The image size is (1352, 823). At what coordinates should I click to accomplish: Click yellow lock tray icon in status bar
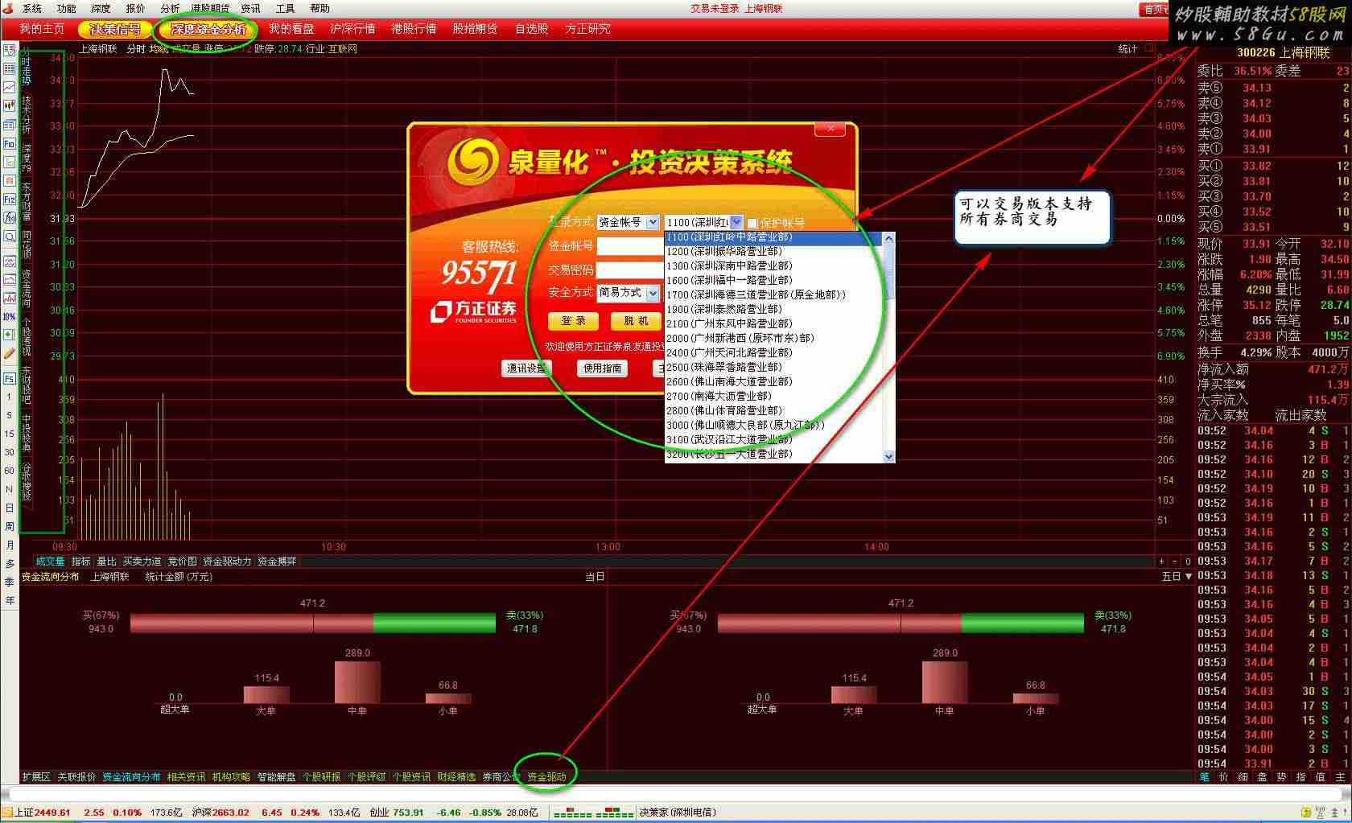coord(1307,813)
